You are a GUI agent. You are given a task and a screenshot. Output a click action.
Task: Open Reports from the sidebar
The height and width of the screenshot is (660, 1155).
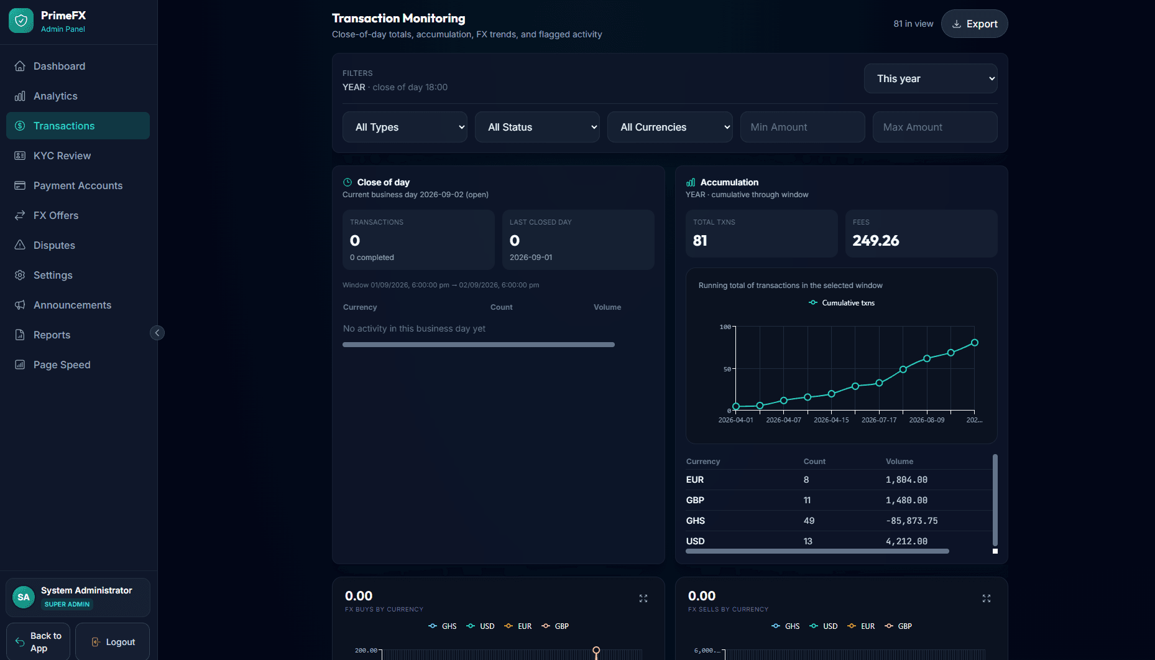(78, 335)
